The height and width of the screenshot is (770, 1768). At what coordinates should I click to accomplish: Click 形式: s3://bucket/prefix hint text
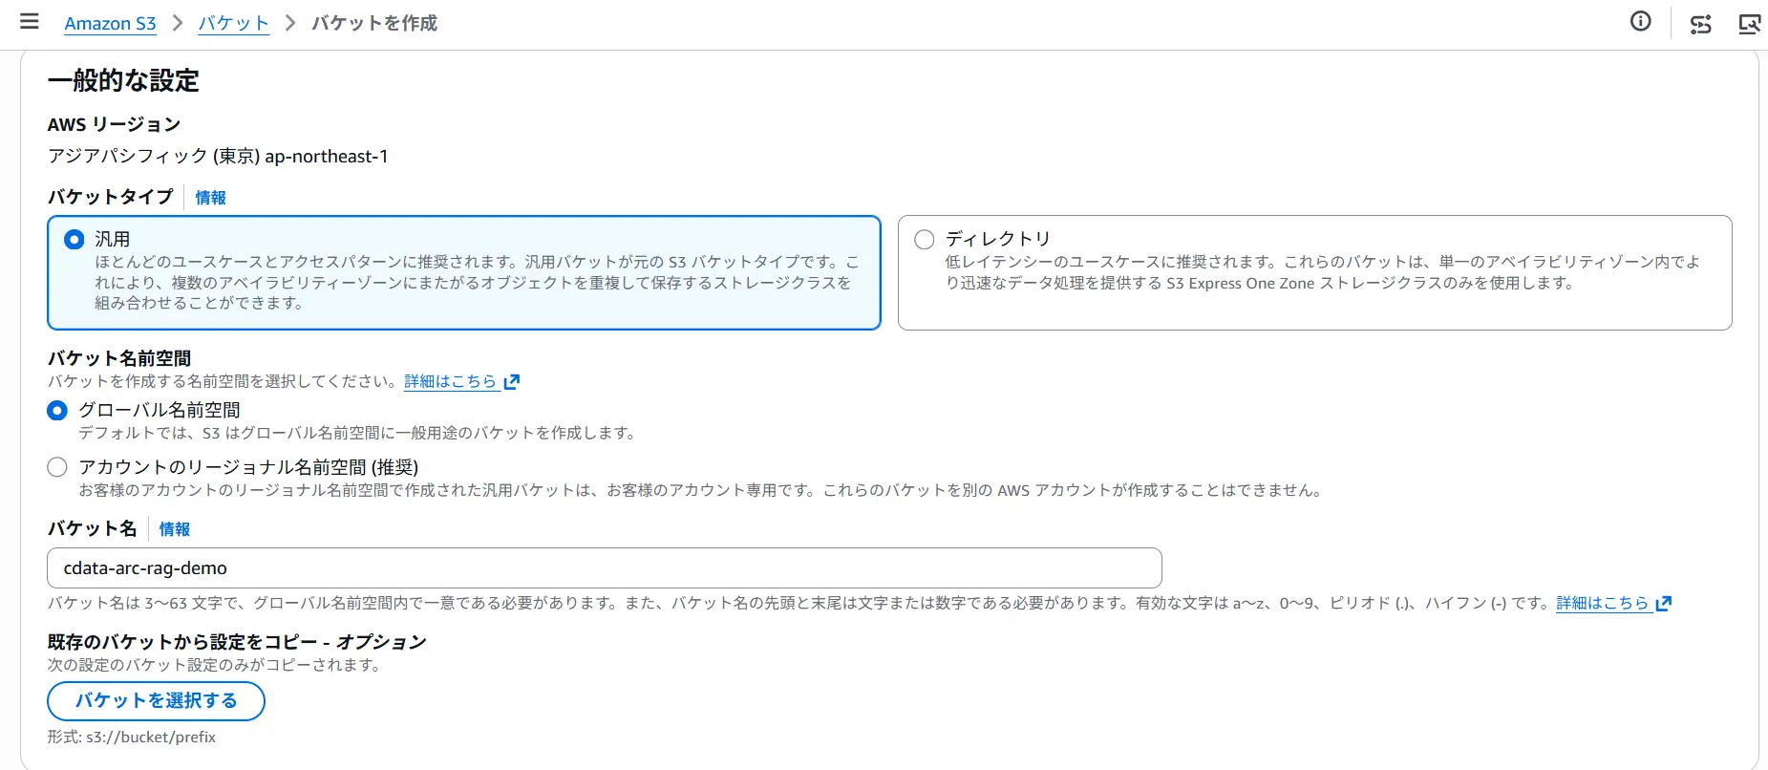132,738
